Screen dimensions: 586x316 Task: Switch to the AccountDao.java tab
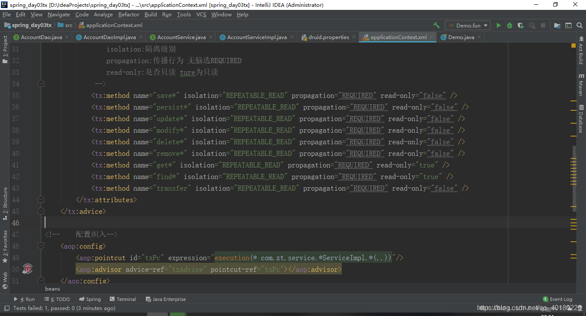[x=41, y=37]
